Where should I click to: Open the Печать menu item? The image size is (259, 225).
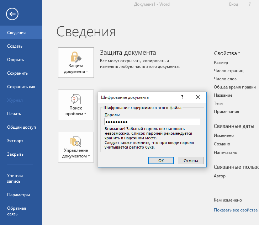[x=14, y=114]
